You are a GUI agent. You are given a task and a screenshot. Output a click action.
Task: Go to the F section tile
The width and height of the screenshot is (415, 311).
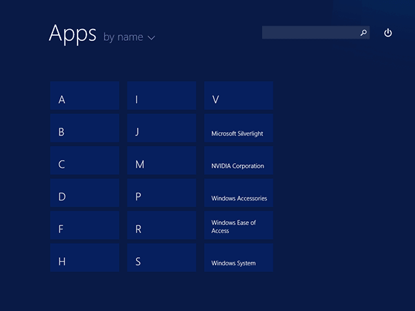click(84, 225)
